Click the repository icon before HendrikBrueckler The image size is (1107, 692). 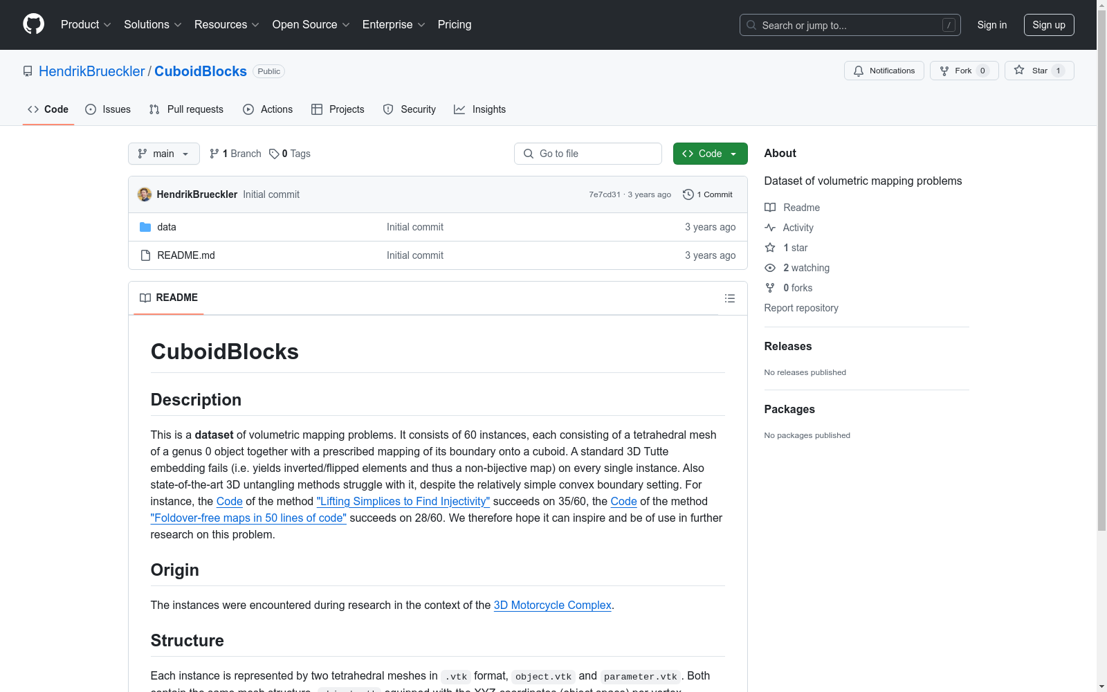click(28, 71)
